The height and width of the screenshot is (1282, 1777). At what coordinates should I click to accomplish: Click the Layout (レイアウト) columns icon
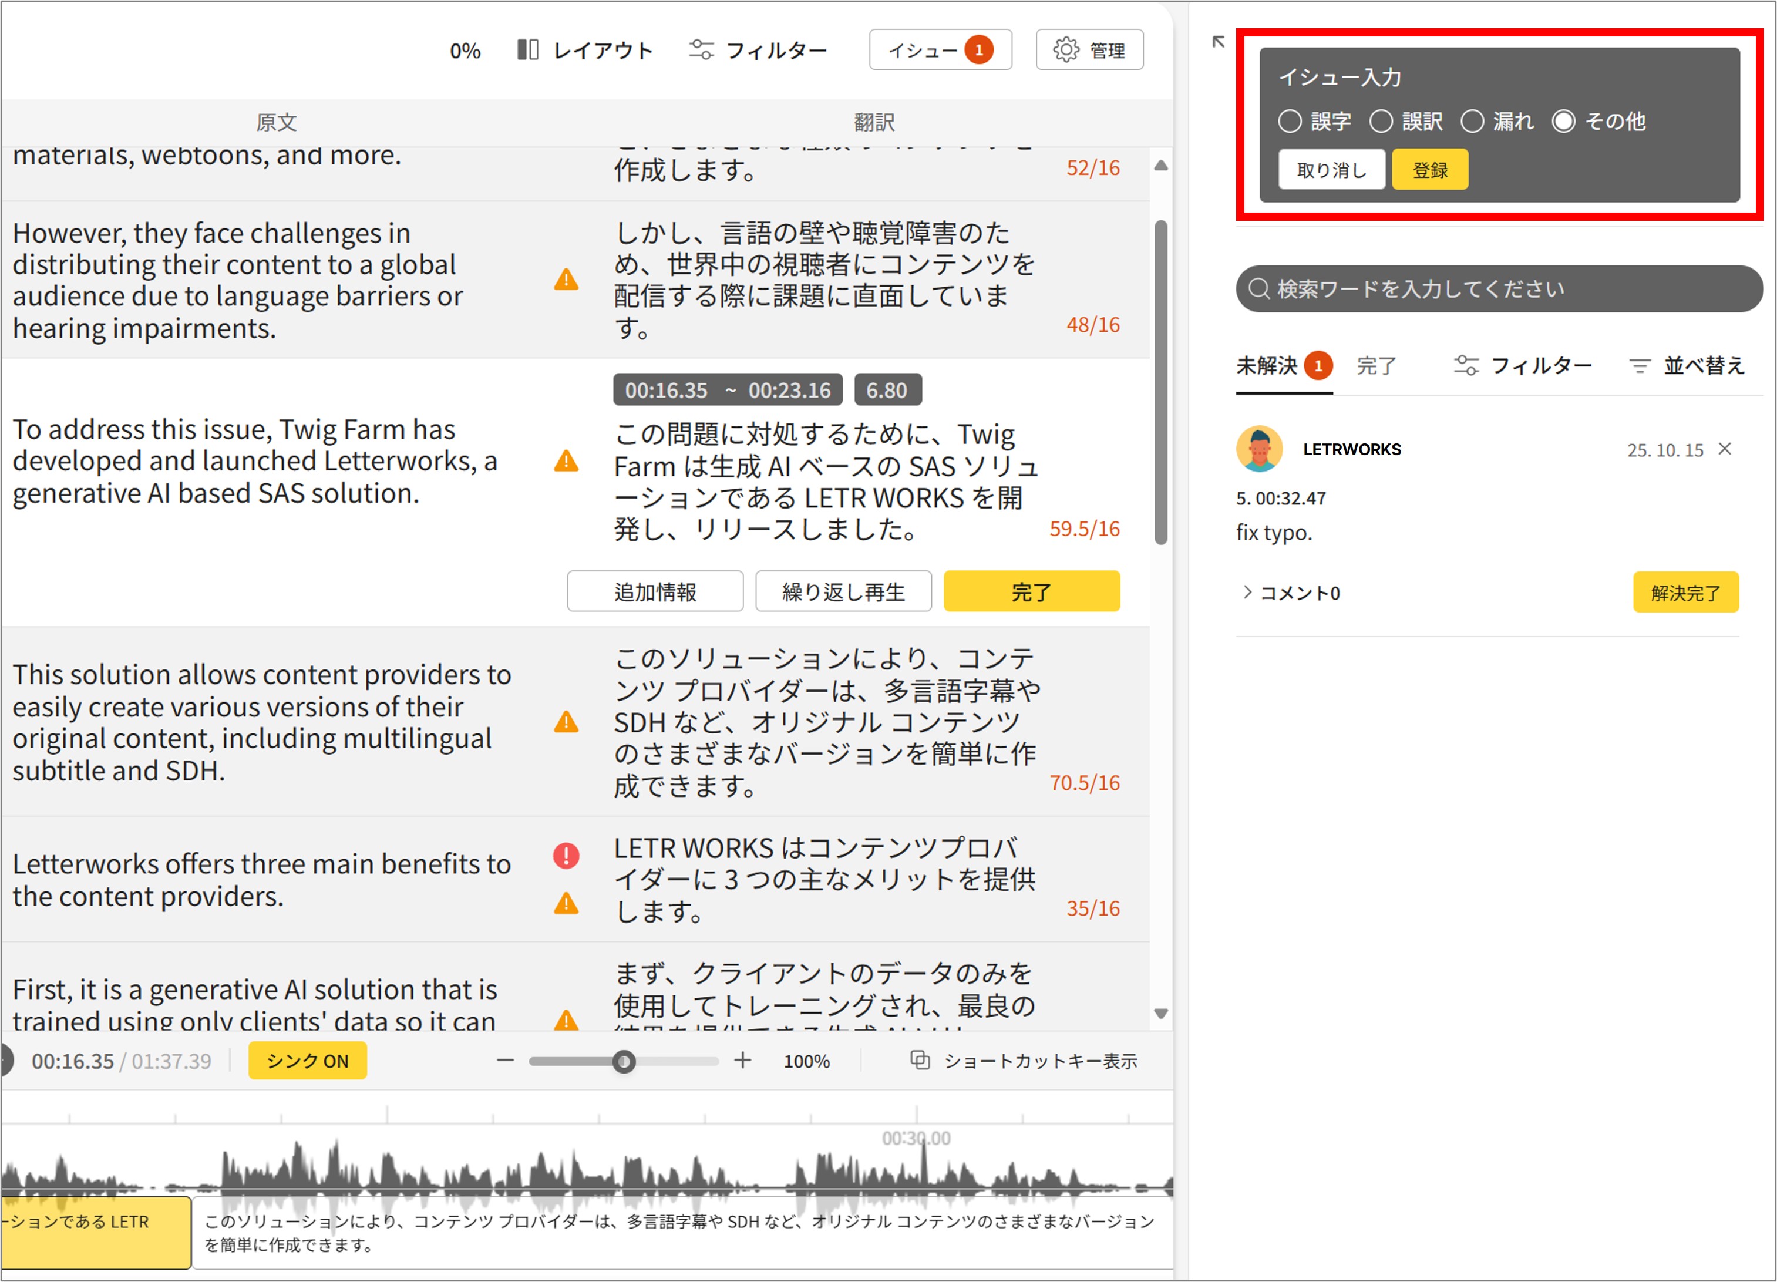pyautogui.click(x=527, y=50)
